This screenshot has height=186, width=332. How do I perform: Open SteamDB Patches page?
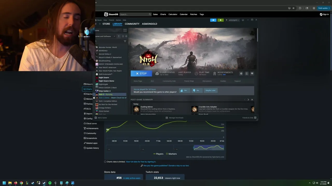tap(193, 14)
